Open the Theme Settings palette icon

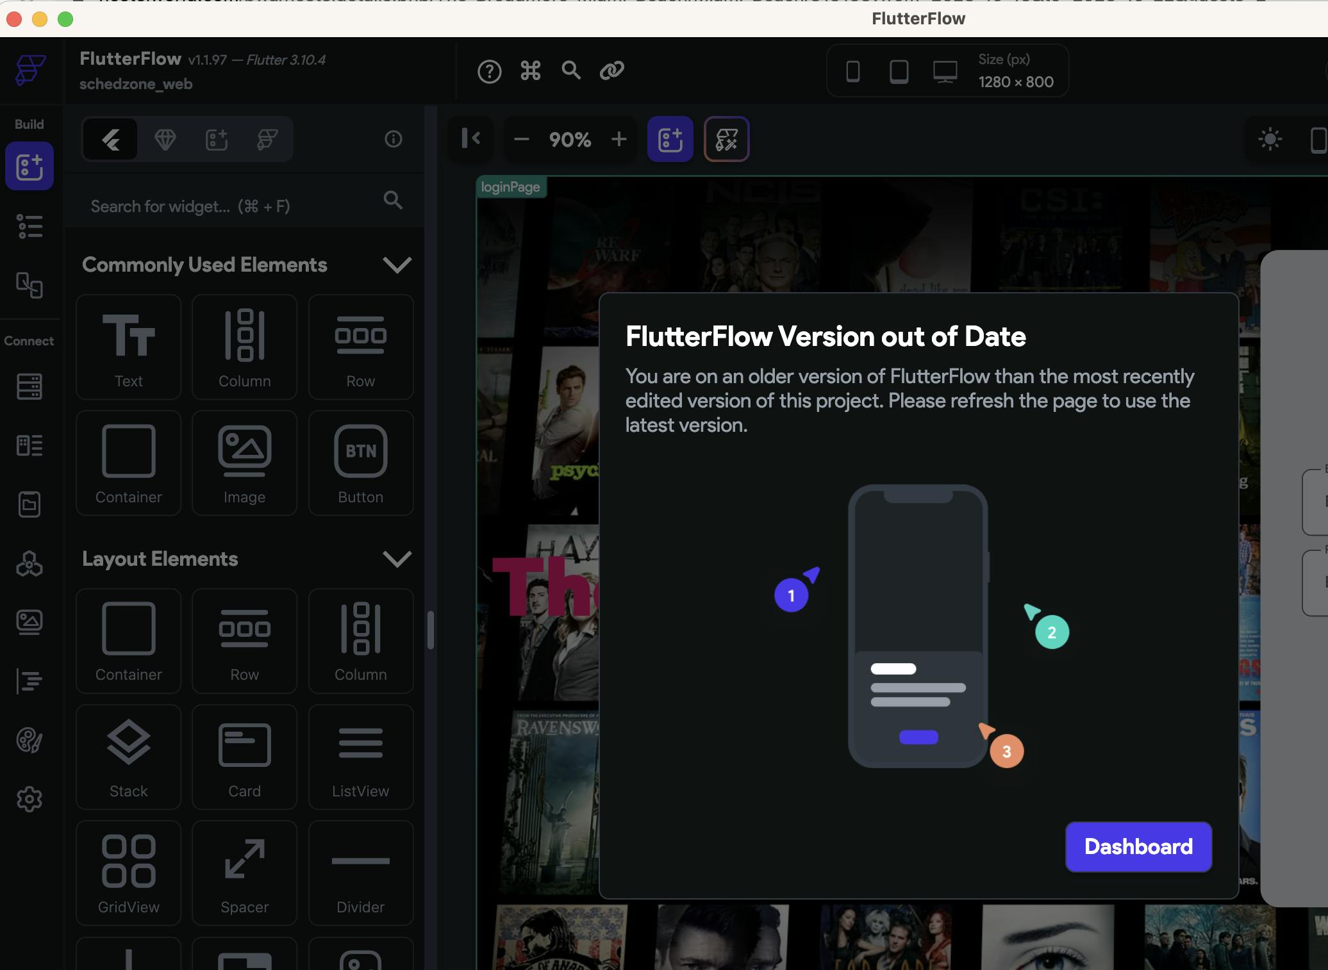click(29, 740)
